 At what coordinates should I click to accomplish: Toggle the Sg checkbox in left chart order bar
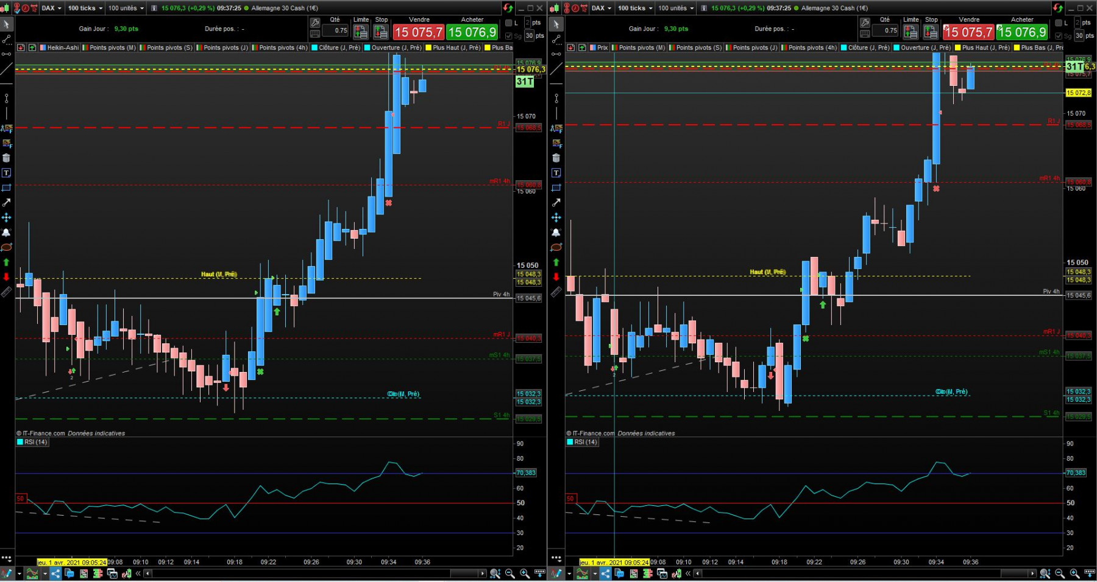[509, 36]
